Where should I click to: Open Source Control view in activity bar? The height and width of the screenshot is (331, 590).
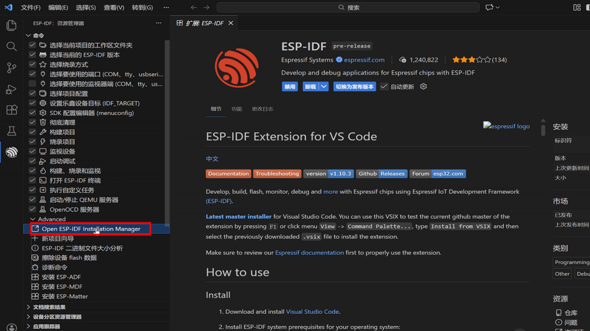point(11,68)
